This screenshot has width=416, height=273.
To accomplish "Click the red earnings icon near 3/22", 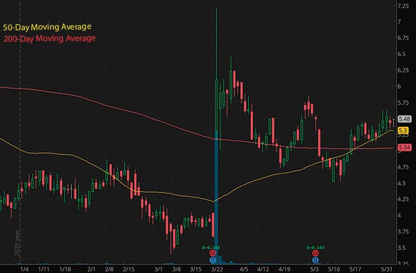I will click(x=212, y=253).
